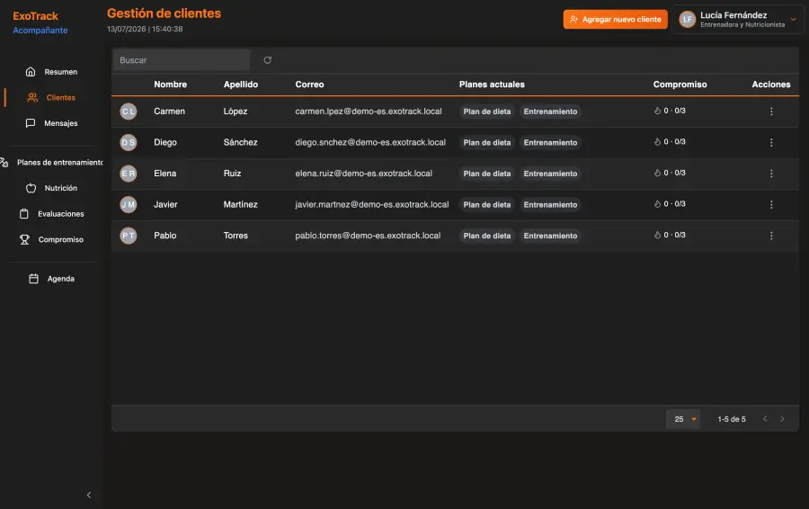Click Javier Martínez avatar JM
Viewport: 809px width, 509px height.
point(129,205)
